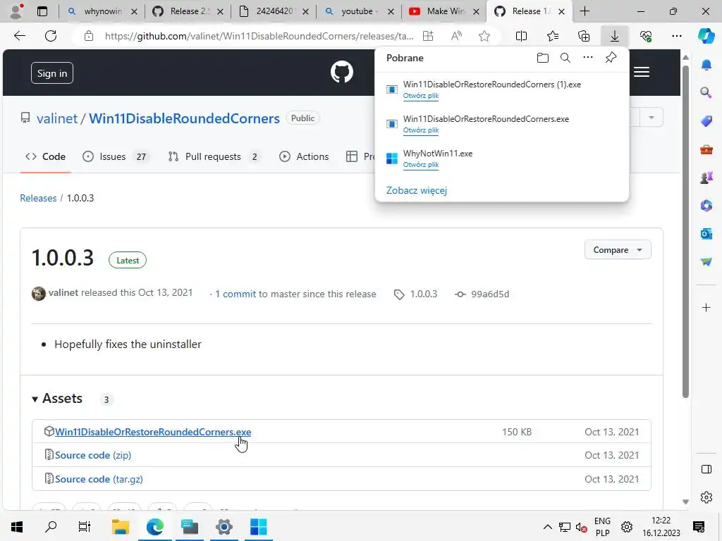Screen dimensions: 722x541
Task: Download Source code (tar.gz)
Action: pyautogui.click(x=99, y=479)
